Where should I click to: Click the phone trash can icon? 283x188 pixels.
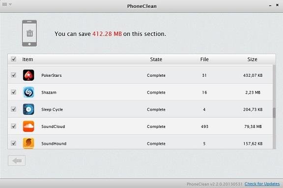[29, 33]
